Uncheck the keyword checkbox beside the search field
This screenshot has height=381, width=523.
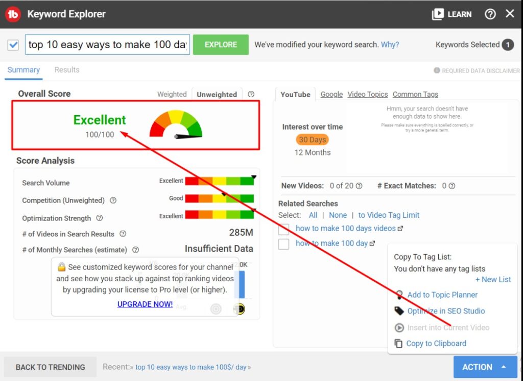point(13,44)
